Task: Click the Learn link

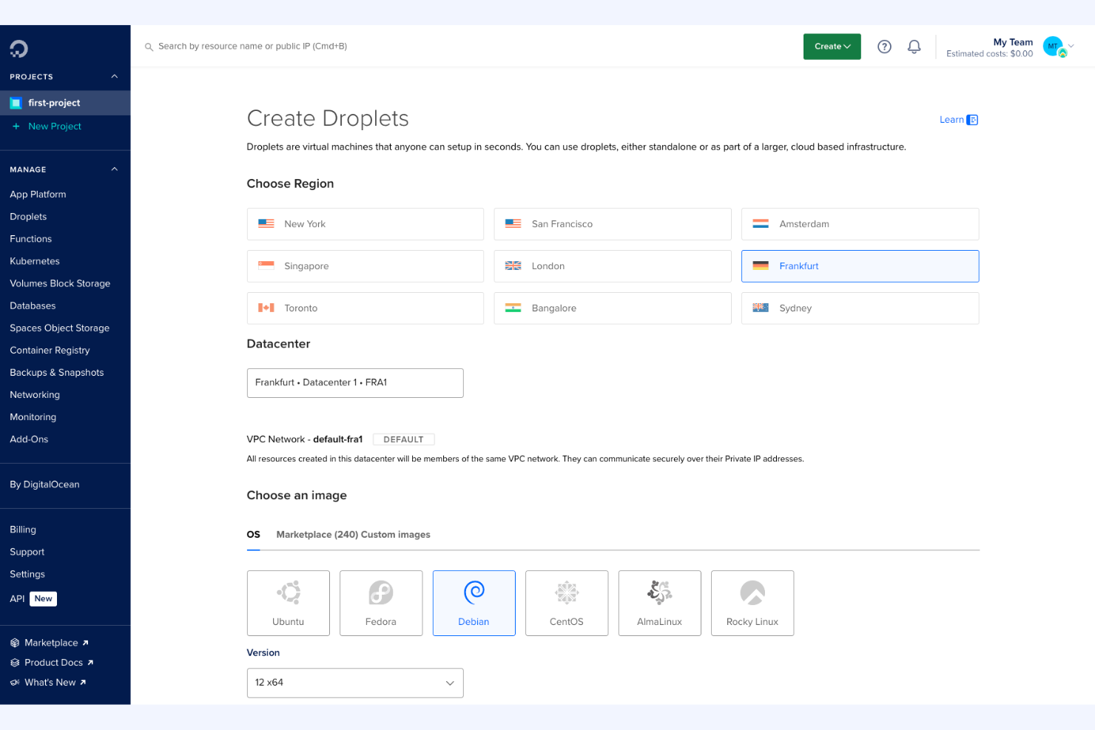Action: tap(952, 119)
